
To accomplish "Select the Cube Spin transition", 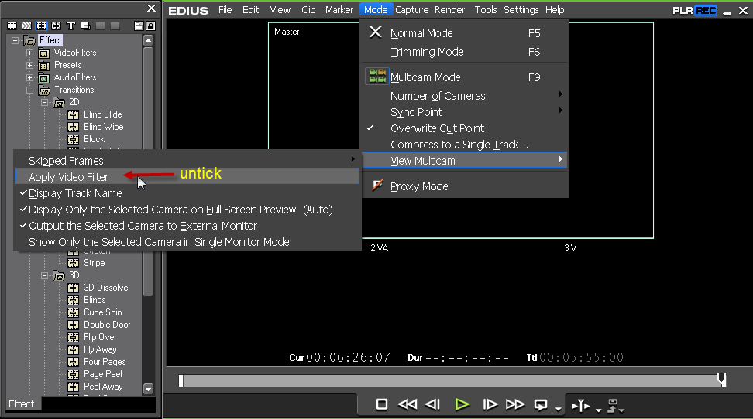I will click(102, 312).
